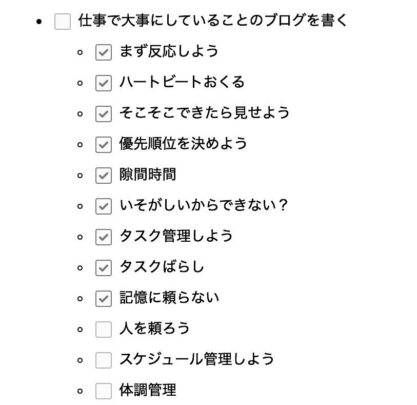The image size is (417, 405).
Task: Uncheck the 記憶に頼らない checkbox
Action: (103, 298)
